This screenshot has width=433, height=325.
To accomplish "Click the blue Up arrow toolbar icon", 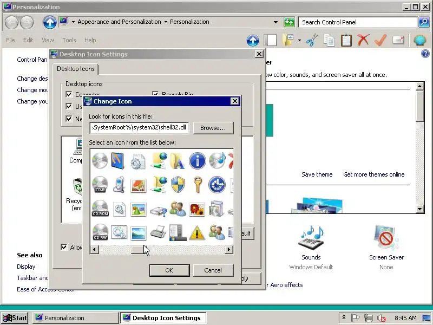I will click(253, 40).
